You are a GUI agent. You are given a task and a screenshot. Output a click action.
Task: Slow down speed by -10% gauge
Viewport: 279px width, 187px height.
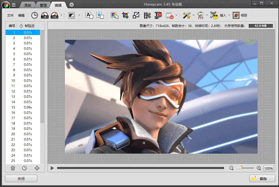45,15
